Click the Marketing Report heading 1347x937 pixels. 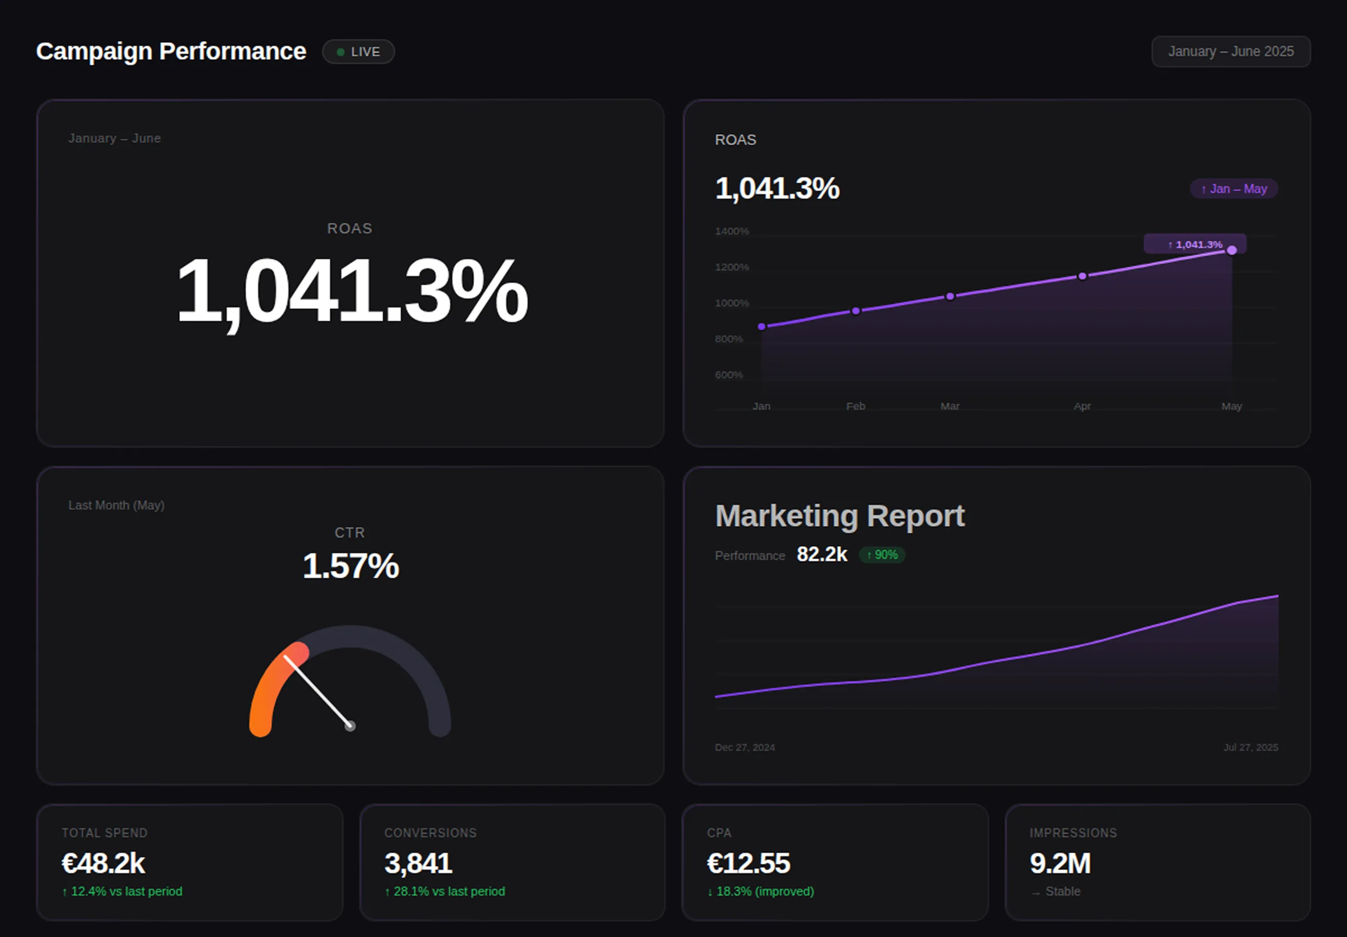pyautogui.click(x=839, y=516)
